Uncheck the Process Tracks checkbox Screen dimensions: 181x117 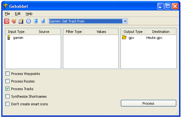[x=8, y=89]
